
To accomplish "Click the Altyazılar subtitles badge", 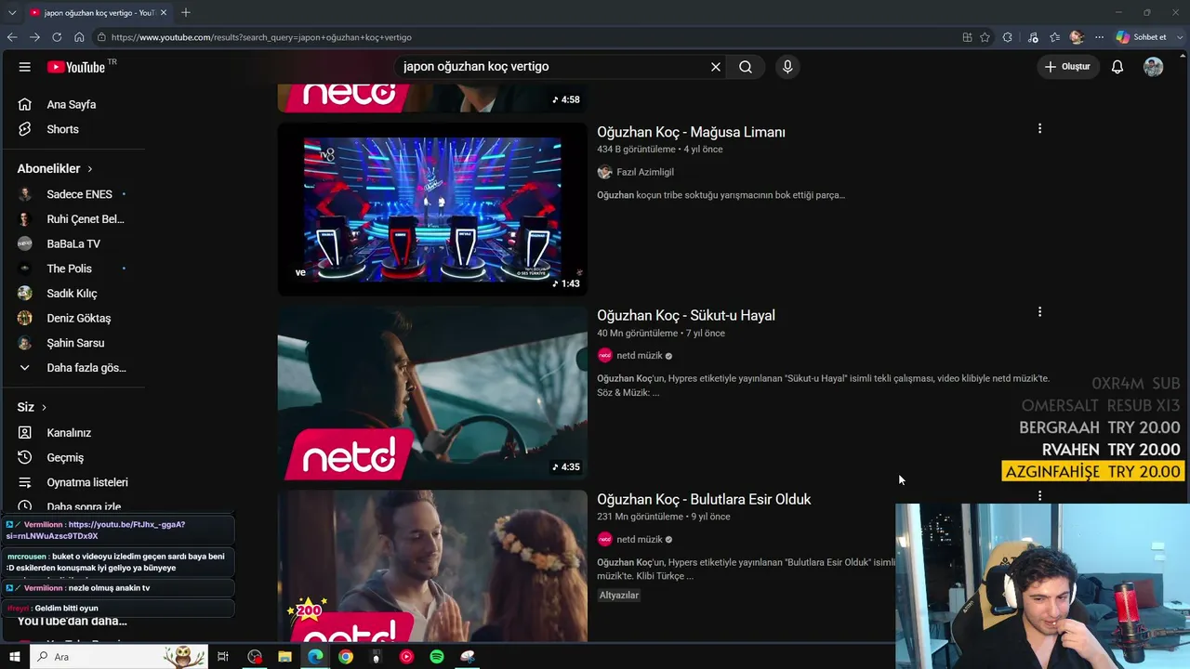I will pyautogui.click(x=619, y=595).
